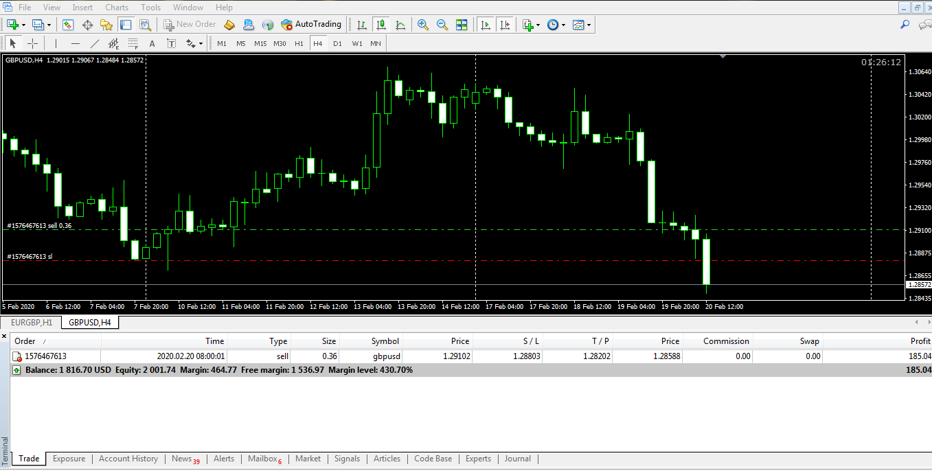Switch chart to Bar Chart mode

[362, 25]
